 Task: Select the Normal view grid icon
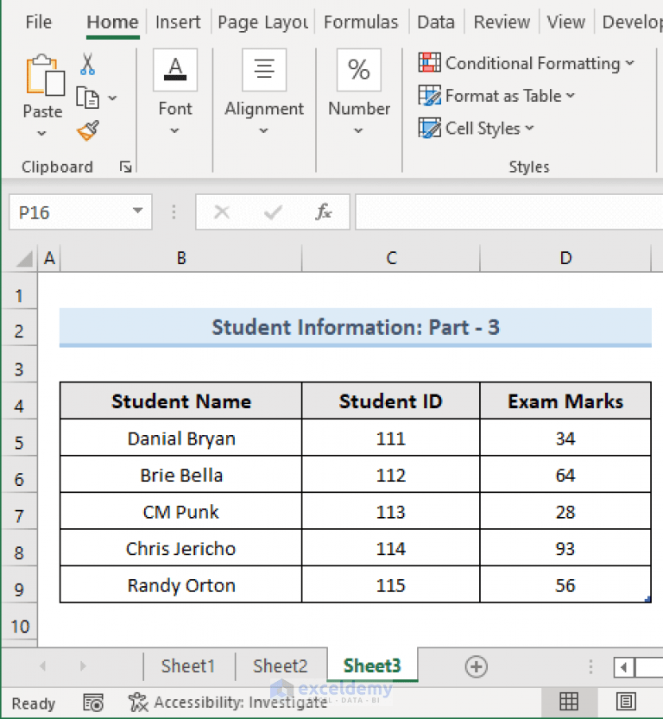(x=569, y=702)
